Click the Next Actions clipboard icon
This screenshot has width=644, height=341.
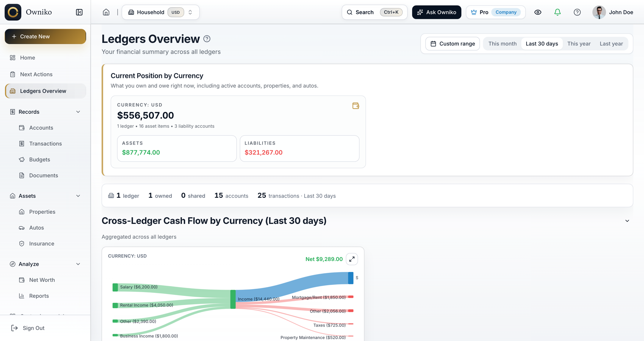tap(13, 74)
